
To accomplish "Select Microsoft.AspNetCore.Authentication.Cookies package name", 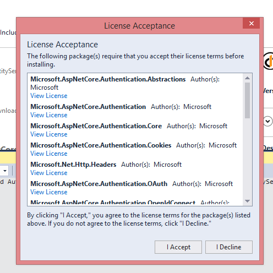I will (x=101, y=145).
